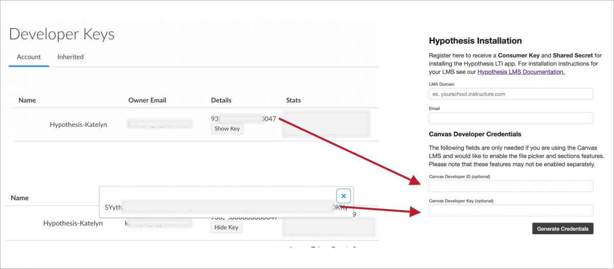Click the Owner Email column header
This screenshot has height=269, width=614.
pyautogui.click(x=147, y=100)
